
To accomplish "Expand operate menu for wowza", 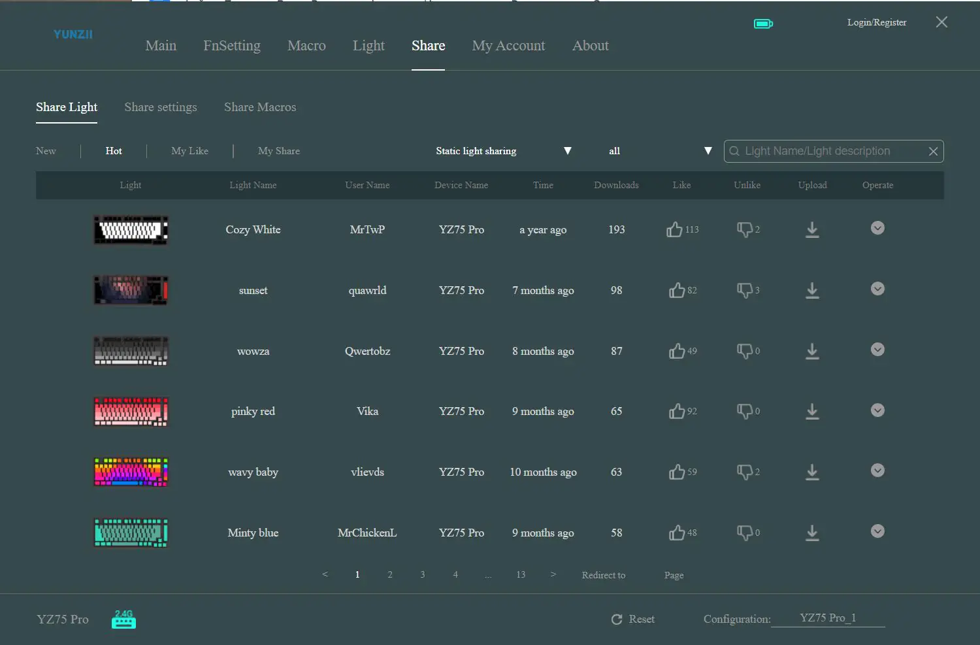I will click(x=877, y=350).
